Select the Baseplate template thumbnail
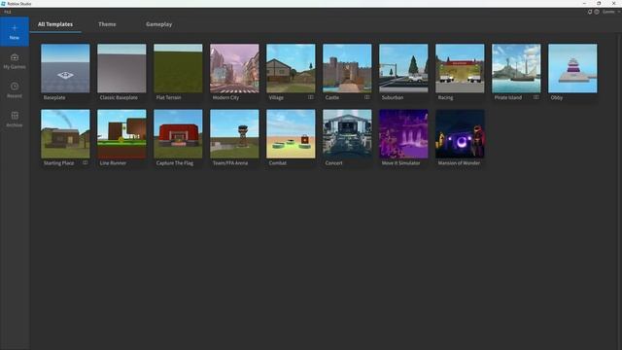Image resolution: width=622 pixels, height=350 pixels. coord(65,68)
